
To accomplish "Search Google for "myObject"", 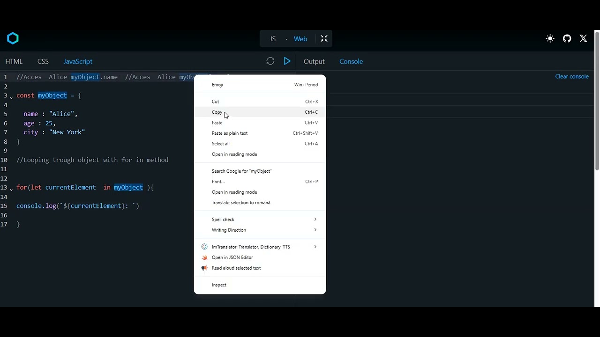I will pos(260,171).
